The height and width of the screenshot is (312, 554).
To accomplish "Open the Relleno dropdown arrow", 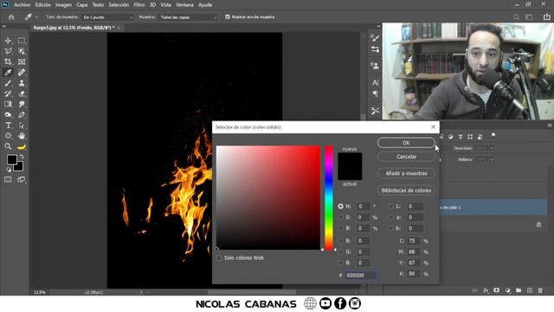I will pos(492,159).
